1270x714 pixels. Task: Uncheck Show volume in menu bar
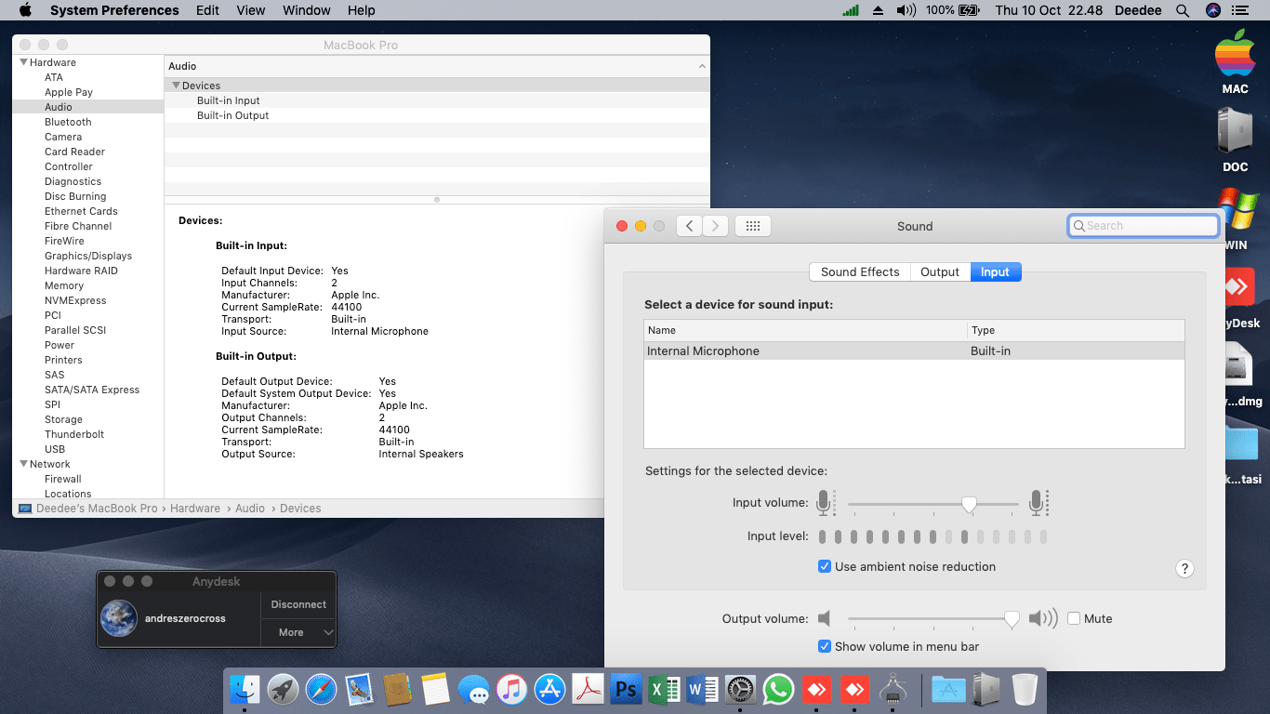click(x=825, y=646)
